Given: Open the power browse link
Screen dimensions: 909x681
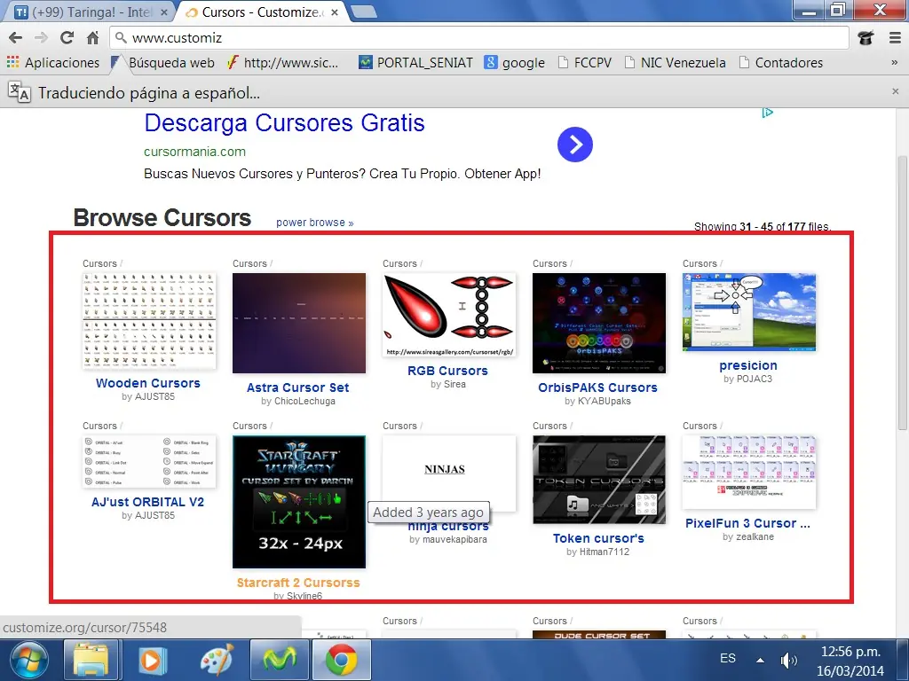Looking at the screenshot, I should coord(315,223).
